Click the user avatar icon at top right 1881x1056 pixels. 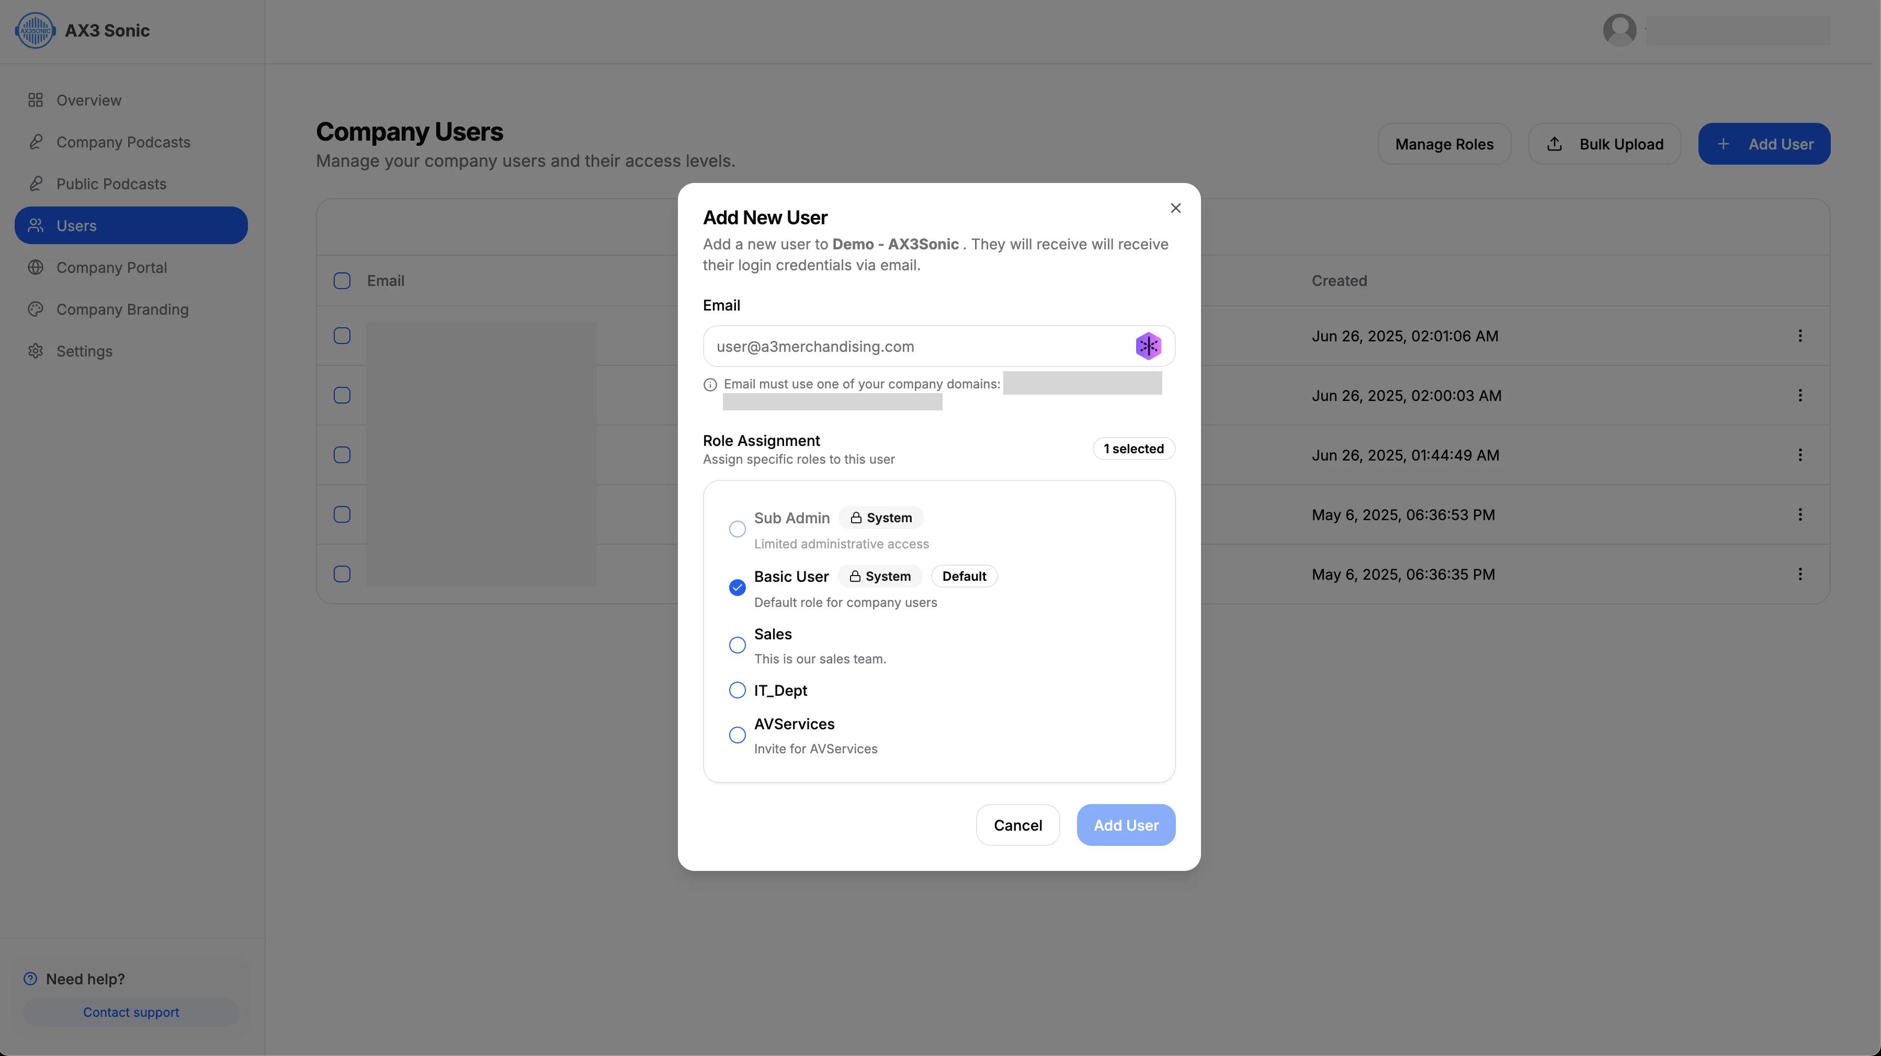pyautogui.click(x=1619, y=31)
